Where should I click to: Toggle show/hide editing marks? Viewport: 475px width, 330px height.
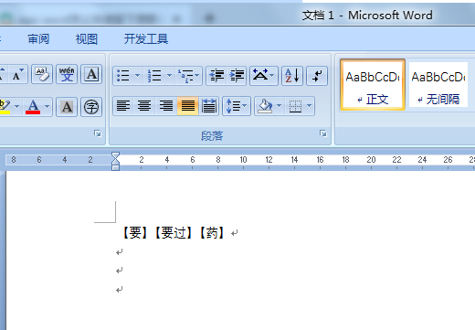317,75
